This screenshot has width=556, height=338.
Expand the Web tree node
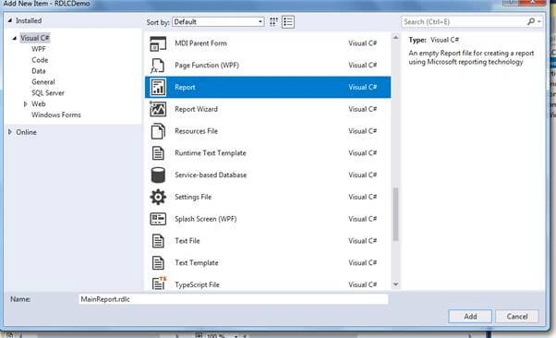[25, 104]
